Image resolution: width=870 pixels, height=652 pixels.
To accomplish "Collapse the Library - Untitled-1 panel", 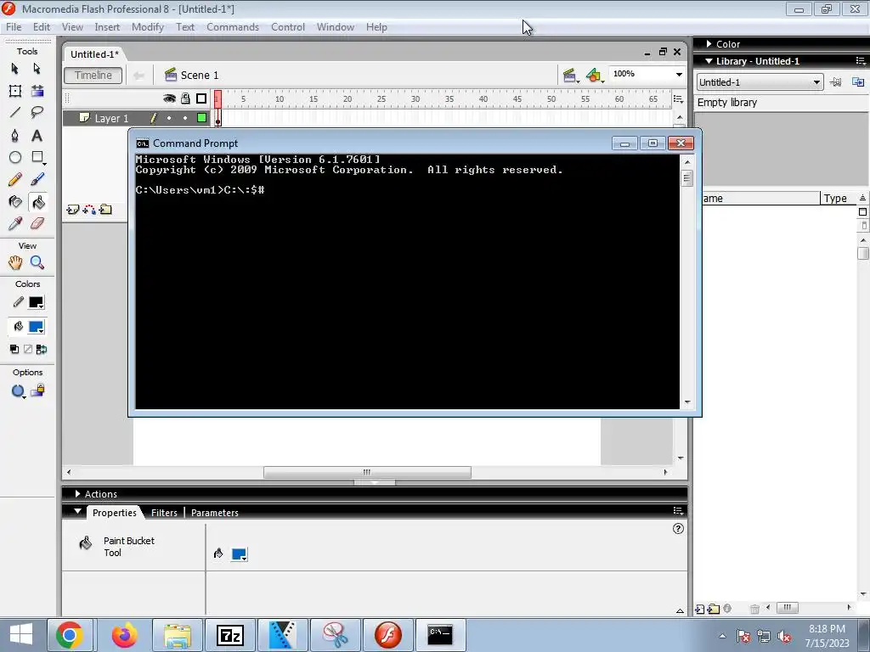I will (709, 61).
